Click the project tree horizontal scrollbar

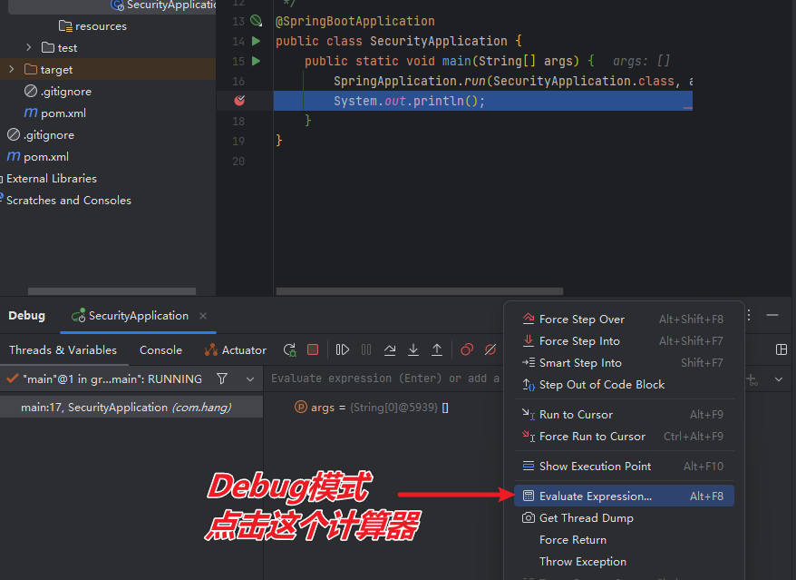tap(112, 291)
